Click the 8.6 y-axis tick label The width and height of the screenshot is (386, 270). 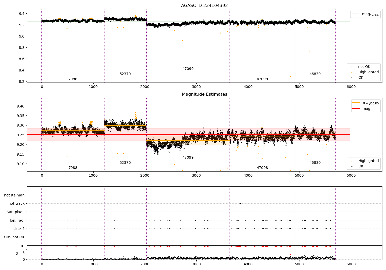pyautogui.click(x=22, y=59)
